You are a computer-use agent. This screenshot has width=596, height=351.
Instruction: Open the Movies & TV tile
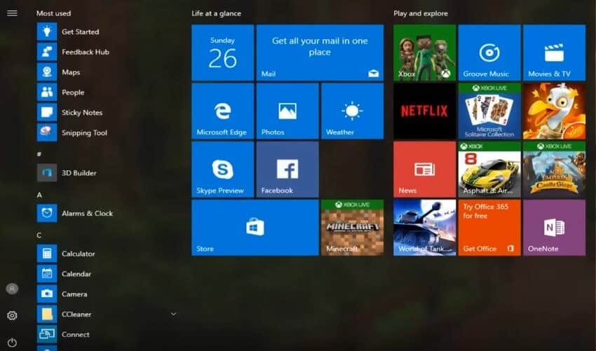click(x=554, y=53)
